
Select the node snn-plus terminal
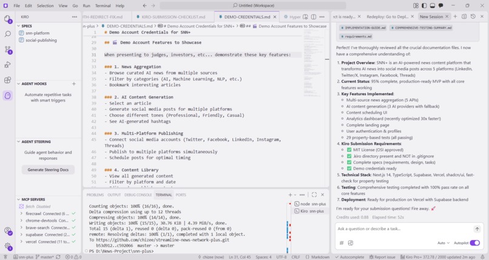310,204
